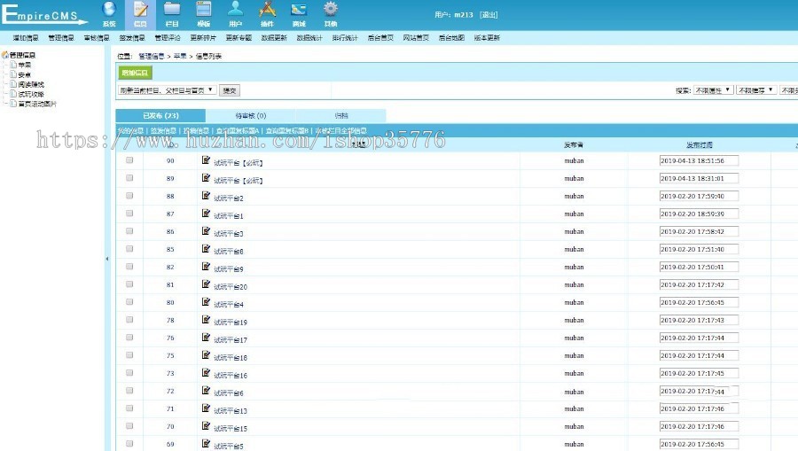Tick the checkbox for row ID 69
Screen dimensions: 798x451
pyautogui.click(x=129, y=443)
